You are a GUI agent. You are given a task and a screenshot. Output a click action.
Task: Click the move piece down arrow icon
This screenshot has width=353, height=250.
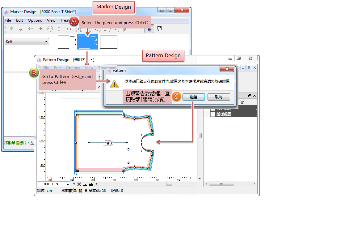click(21, 29)
